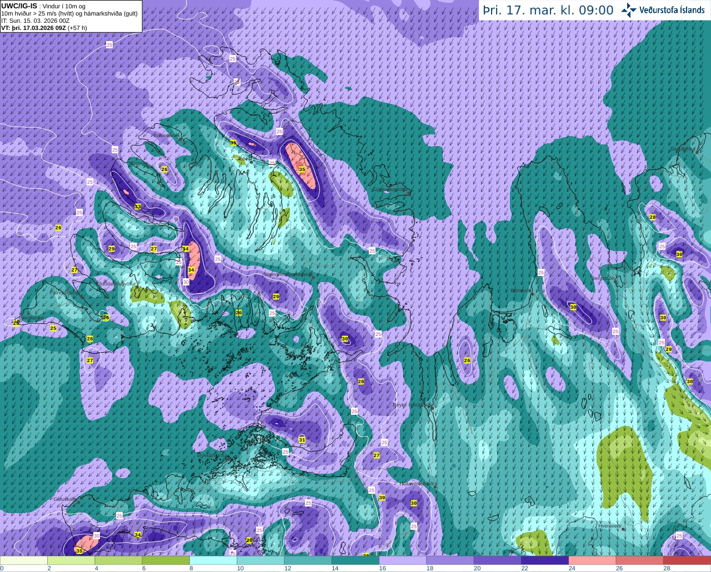The image size is (711, 572).
Task: Click the Blönduós place label
Action: (521, 290)
